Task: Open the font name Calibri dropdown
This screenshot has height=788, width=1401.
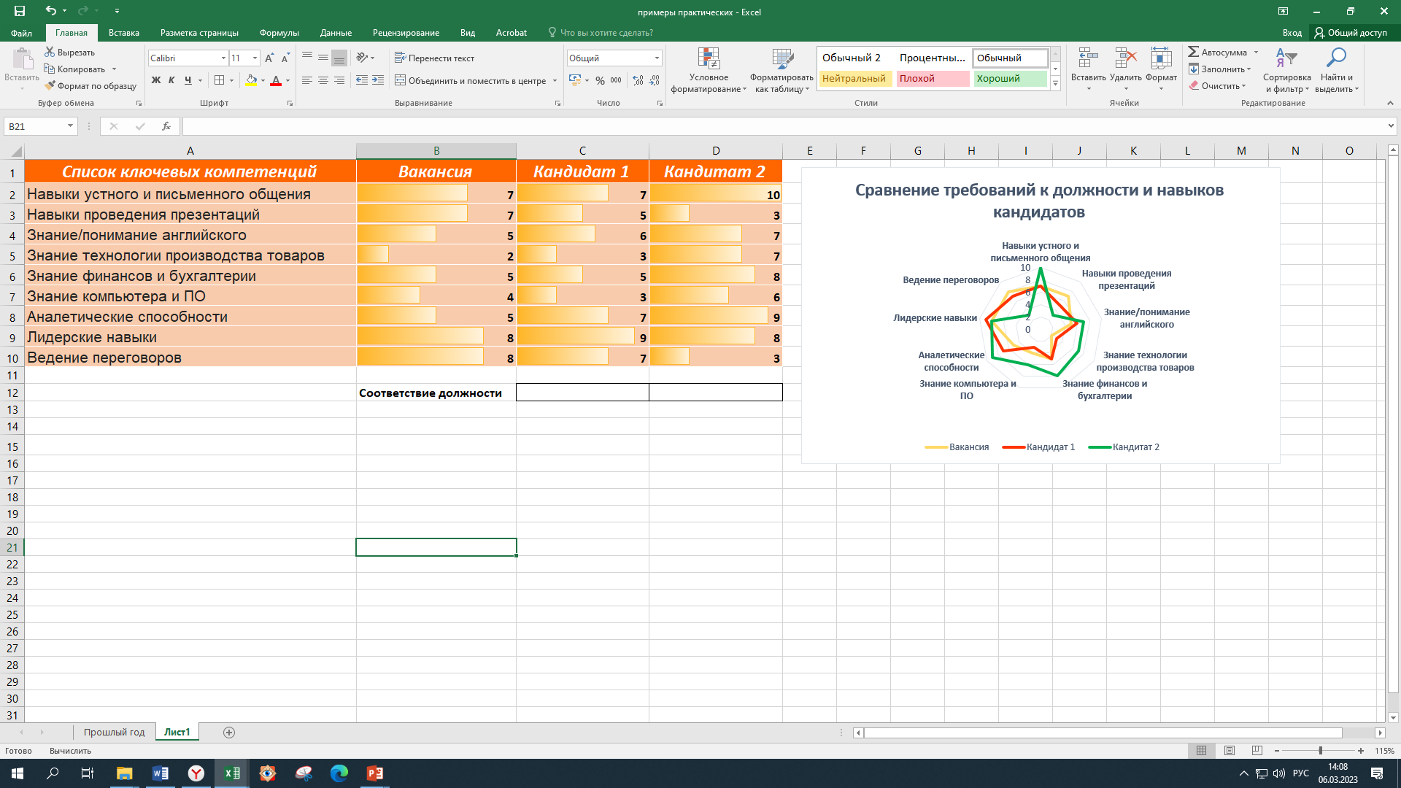Action: tap(223, 58)
